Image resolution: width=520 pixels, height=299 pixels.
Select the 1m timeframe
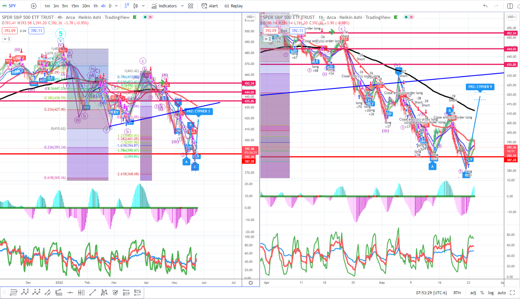pos(47,6)
